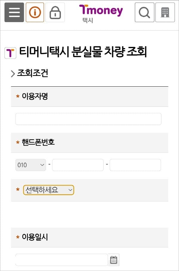
Task: Click the building company icon
Action: click(165, 12)
